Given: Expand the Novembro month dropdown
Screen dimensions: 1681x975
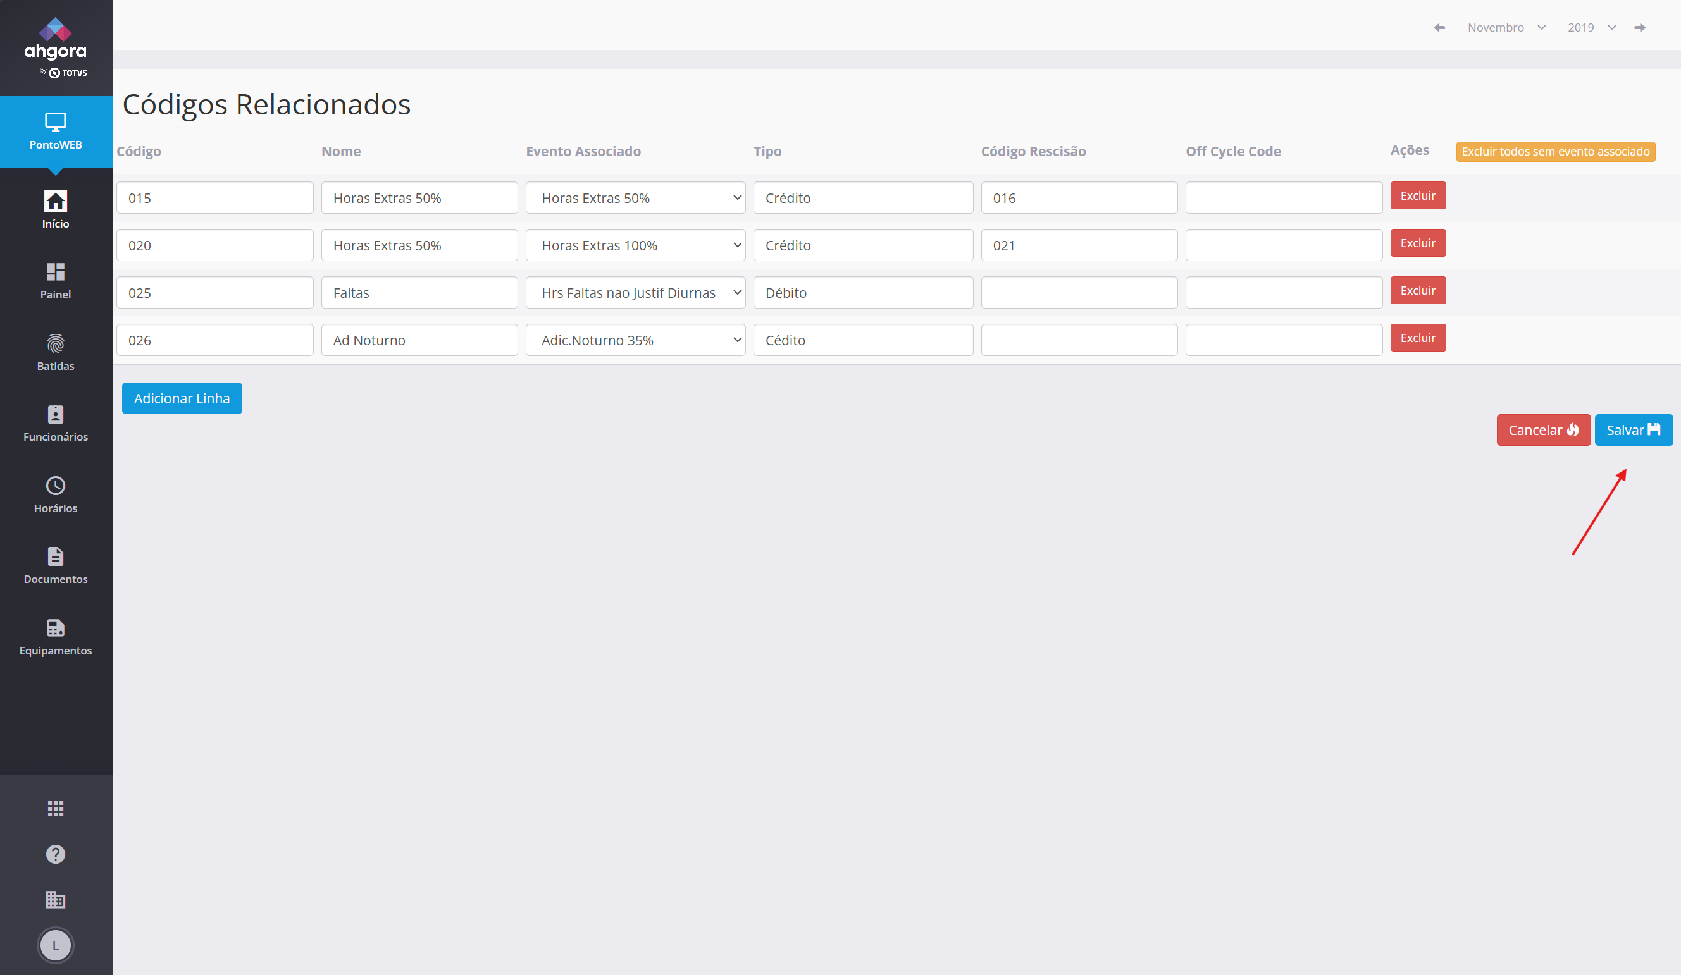Looking at the screenshot, I should (x=1506, y=27).
